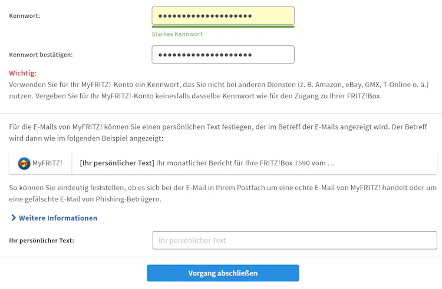Click the Starkes Kennwort strength message

177,34
